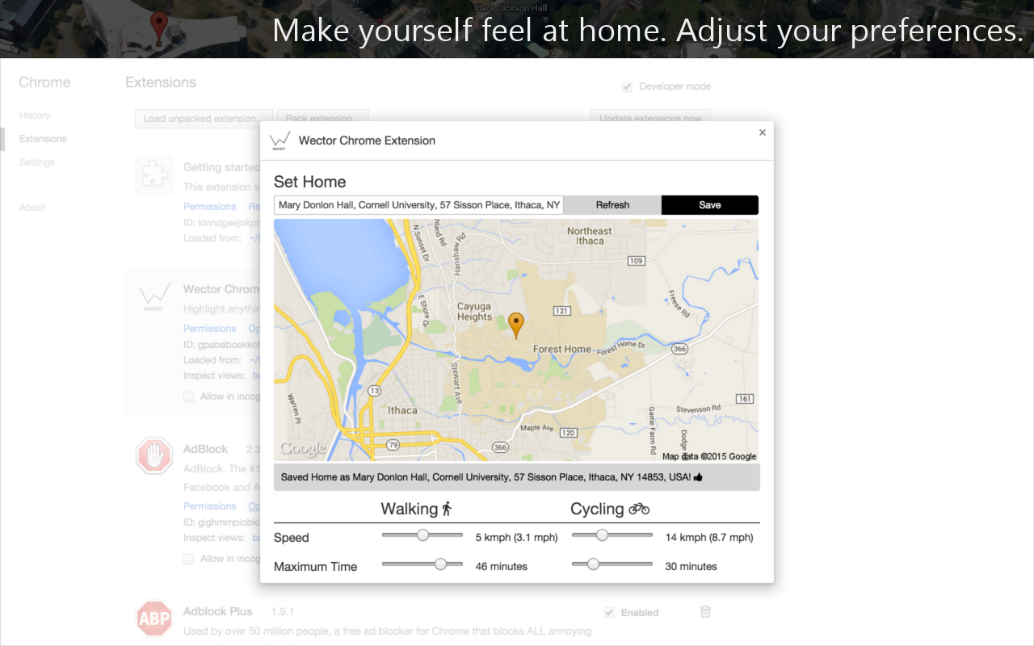Open Settings in the Chrome sidebar
1034x646 pixels.
[x=37, y=162]
